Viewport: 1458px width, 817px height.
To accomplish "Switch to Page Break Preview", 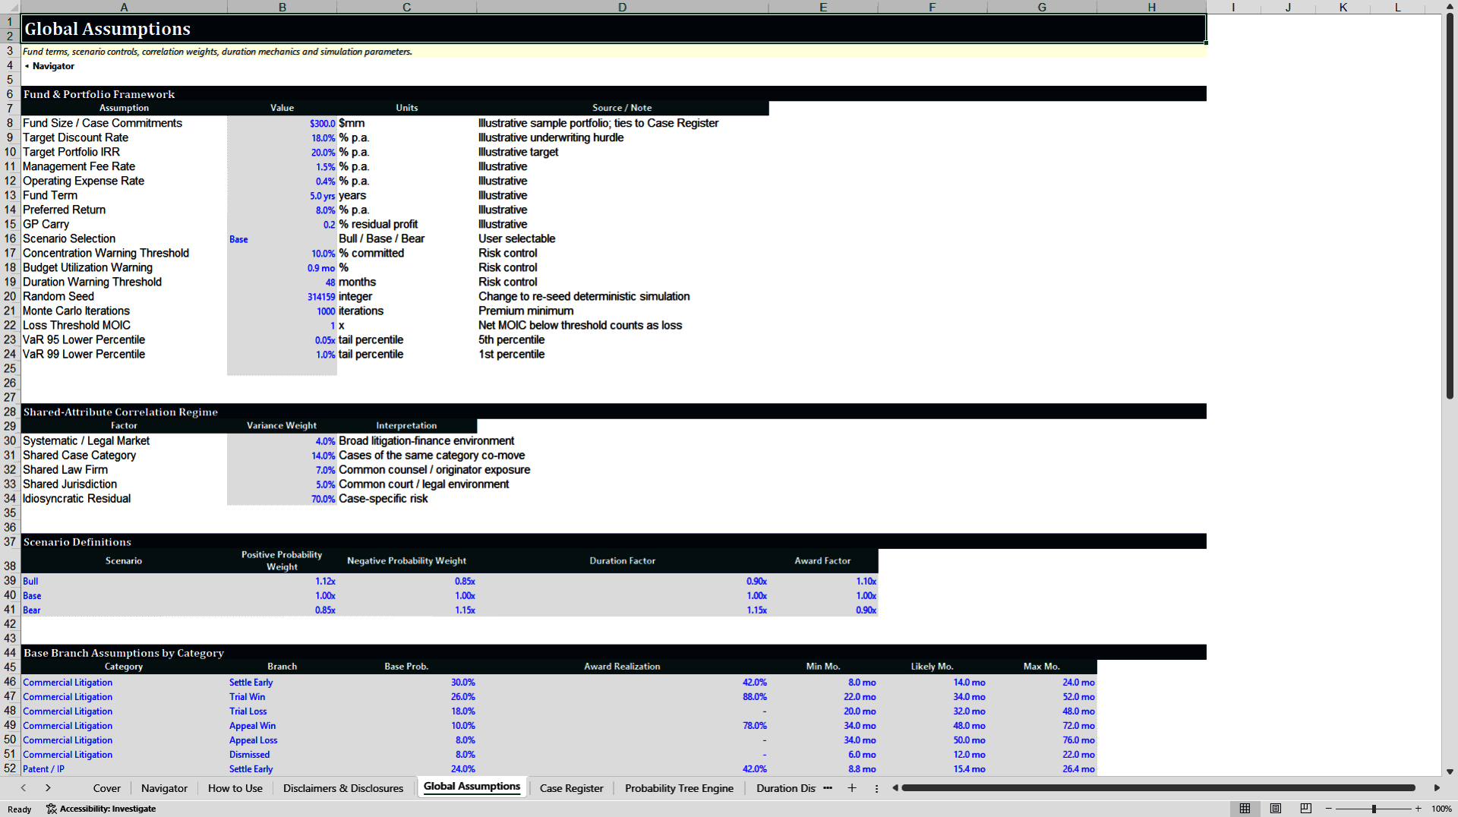I will [1306, 809].
